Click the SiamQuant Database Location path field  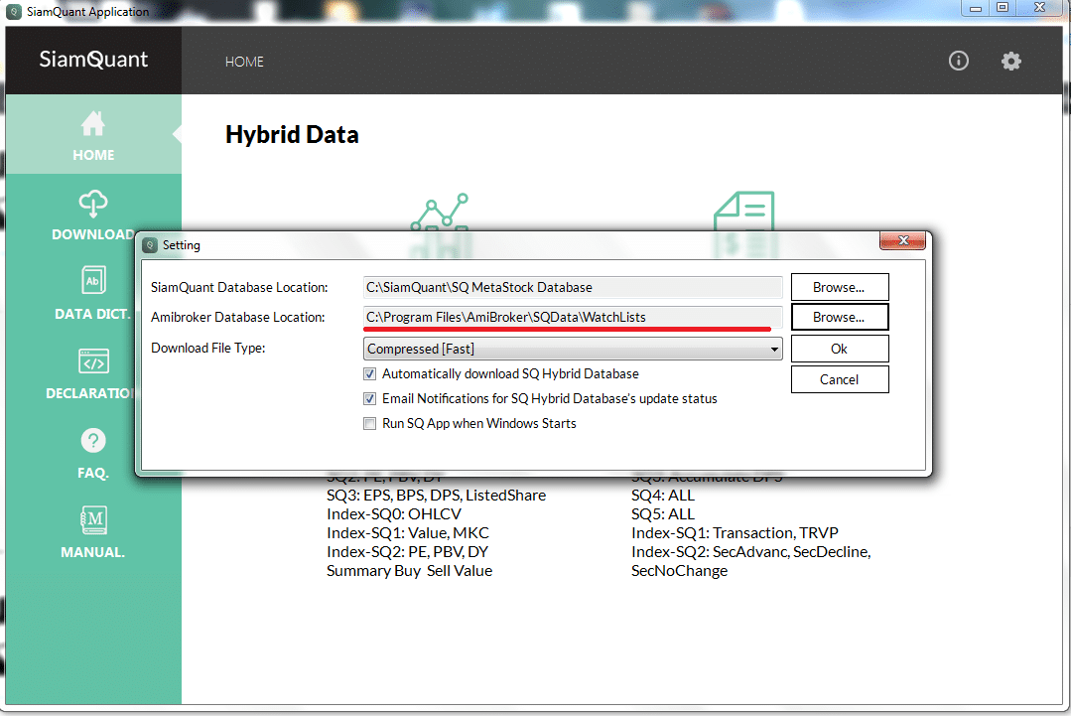(573, 287)
